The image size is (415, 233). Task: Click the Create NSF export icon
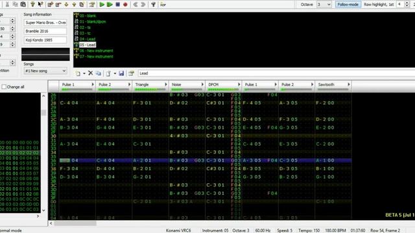coord(163,5)
